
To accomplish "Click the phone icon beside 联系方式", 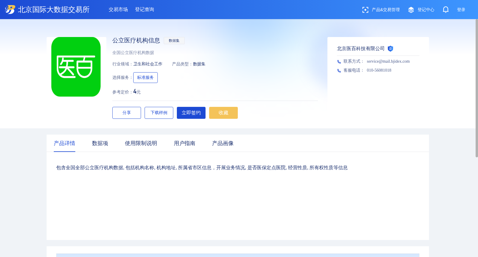I will click(x=339, y=62).
